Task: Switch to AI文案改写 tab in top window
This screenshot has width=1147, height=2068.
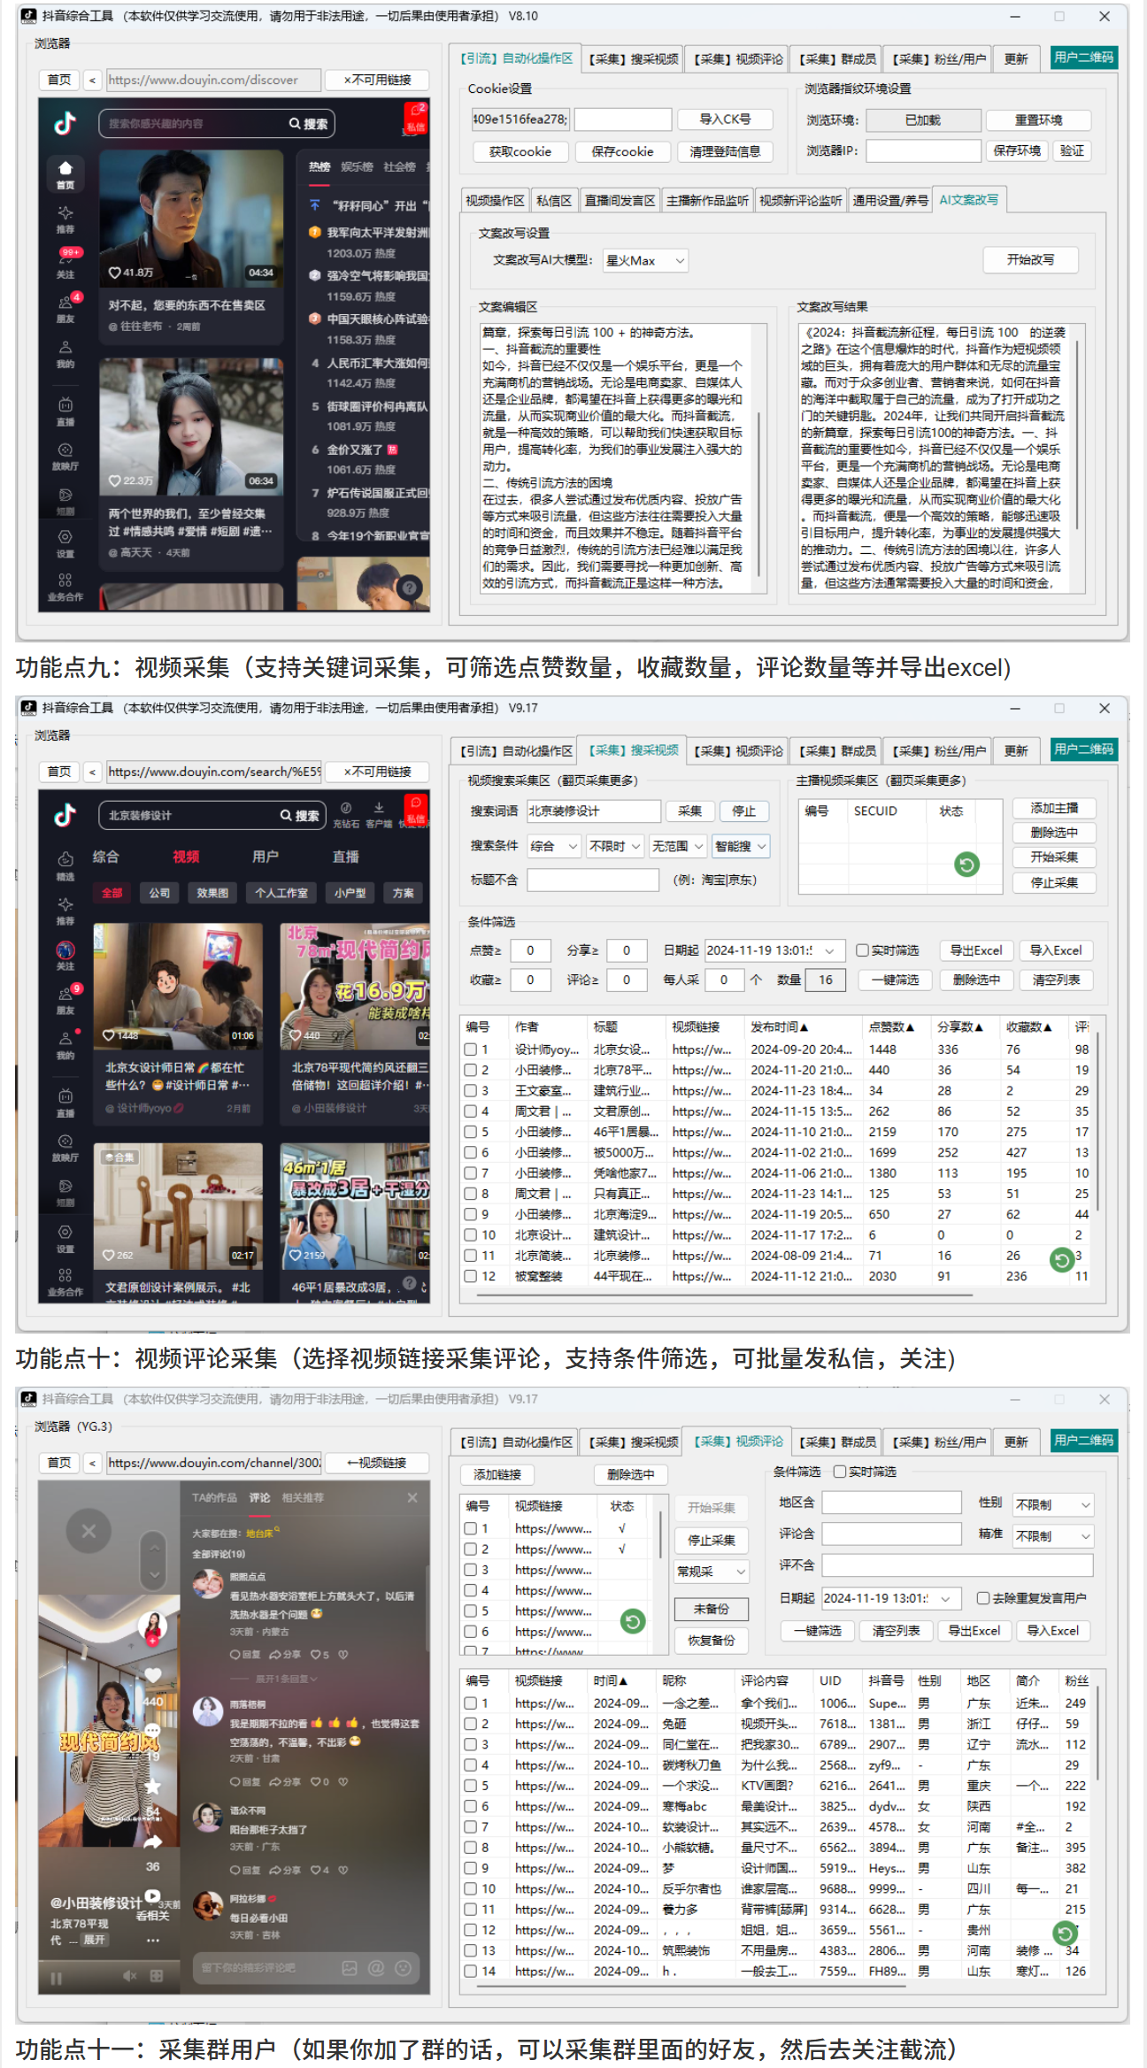Action: click(x=969, y=200)
